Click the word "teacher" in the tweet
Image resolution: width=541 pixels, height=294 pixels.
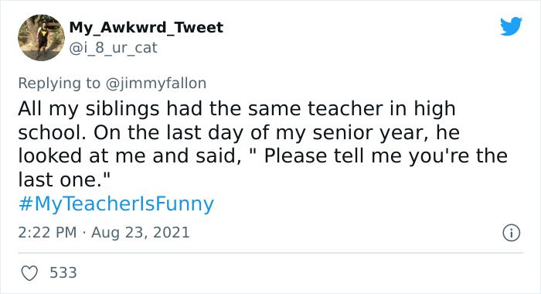click(347, 108)
